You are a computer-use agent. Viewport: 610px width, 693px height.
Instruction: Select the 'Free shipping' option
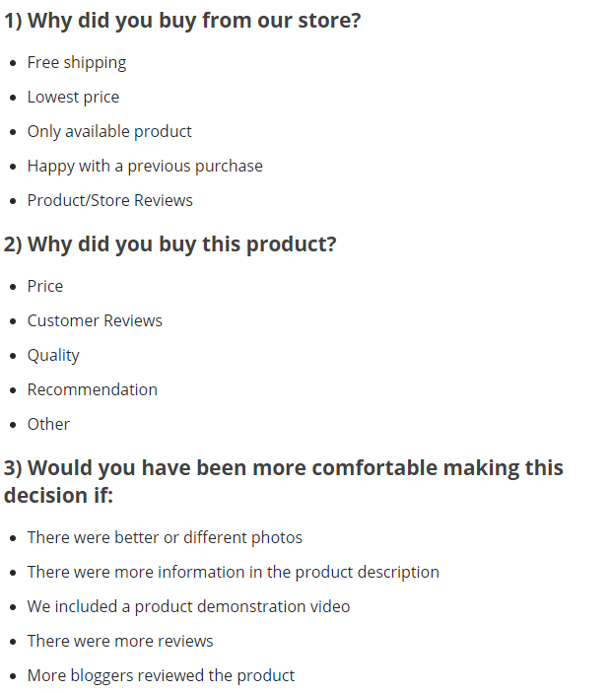[x=77, y=62]
